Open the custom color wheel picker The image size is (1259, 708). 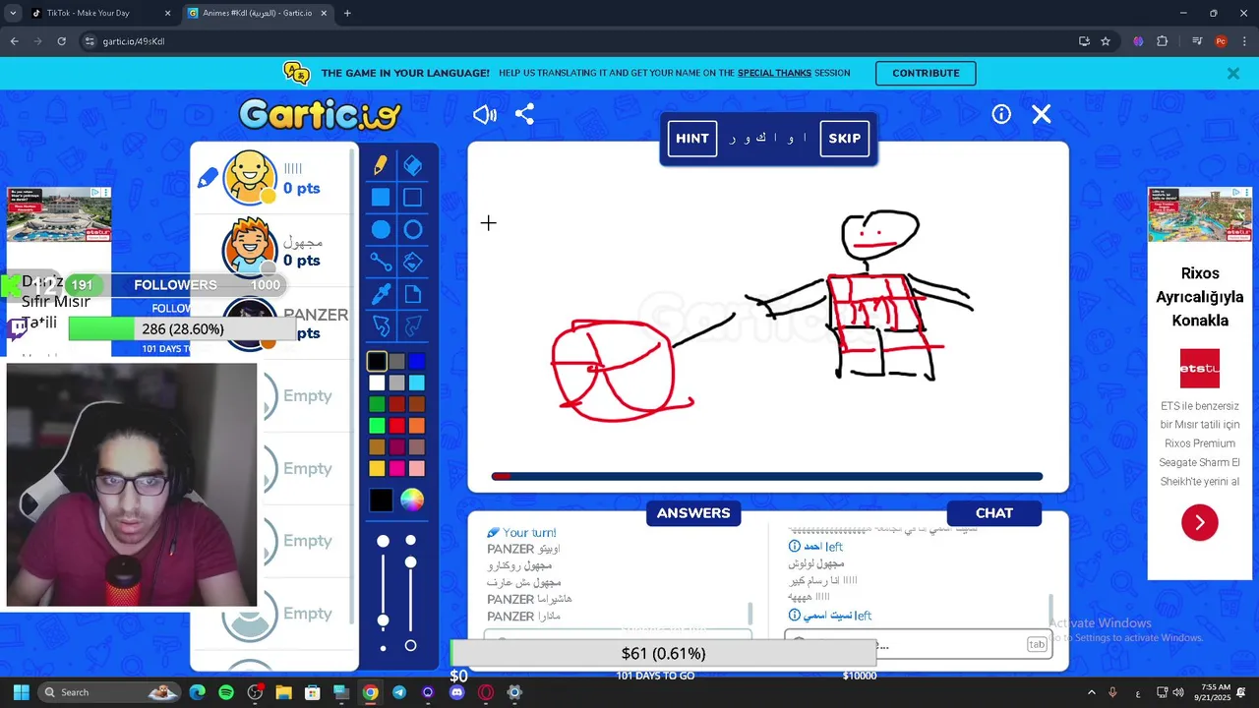point(412,501)
